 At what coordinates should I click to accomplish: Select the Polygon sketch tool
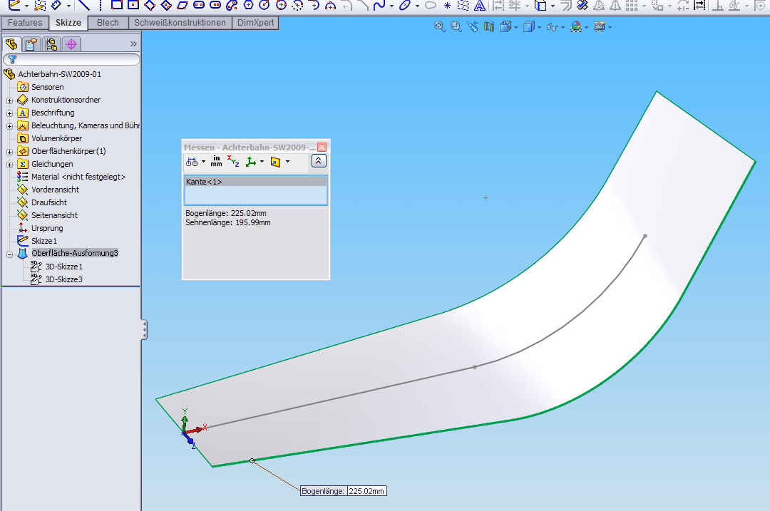tap(249, 5)
